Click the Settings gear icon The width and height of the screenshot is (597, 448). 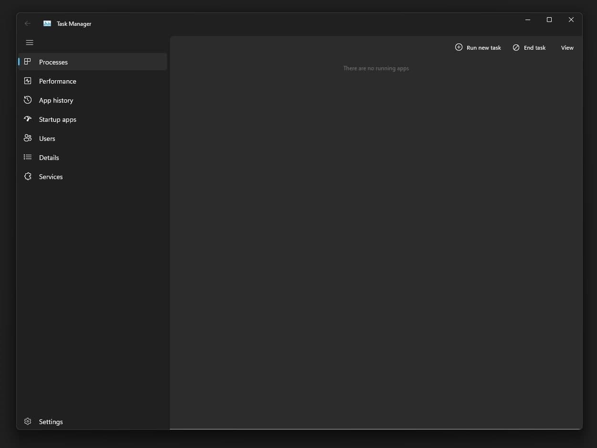point(28,421)
